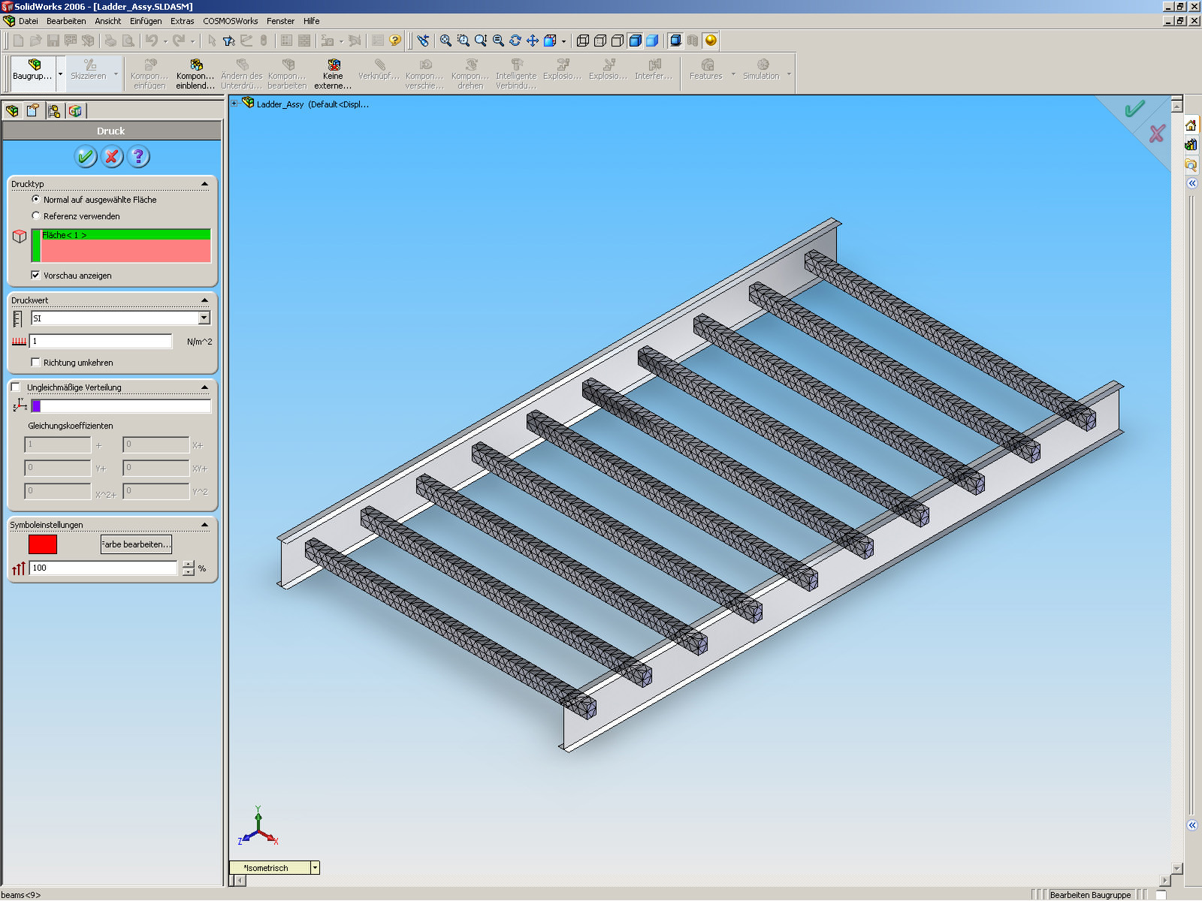The width and height of the screenshot is (1202, 901).
Task: Uncheck Vorschau anzeigen
Action: click(x=35, y=275)
